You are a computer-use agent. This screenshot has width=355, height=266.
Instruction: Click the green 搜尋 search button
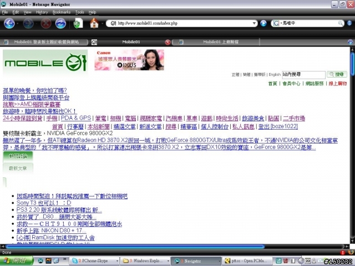point(337,74)
